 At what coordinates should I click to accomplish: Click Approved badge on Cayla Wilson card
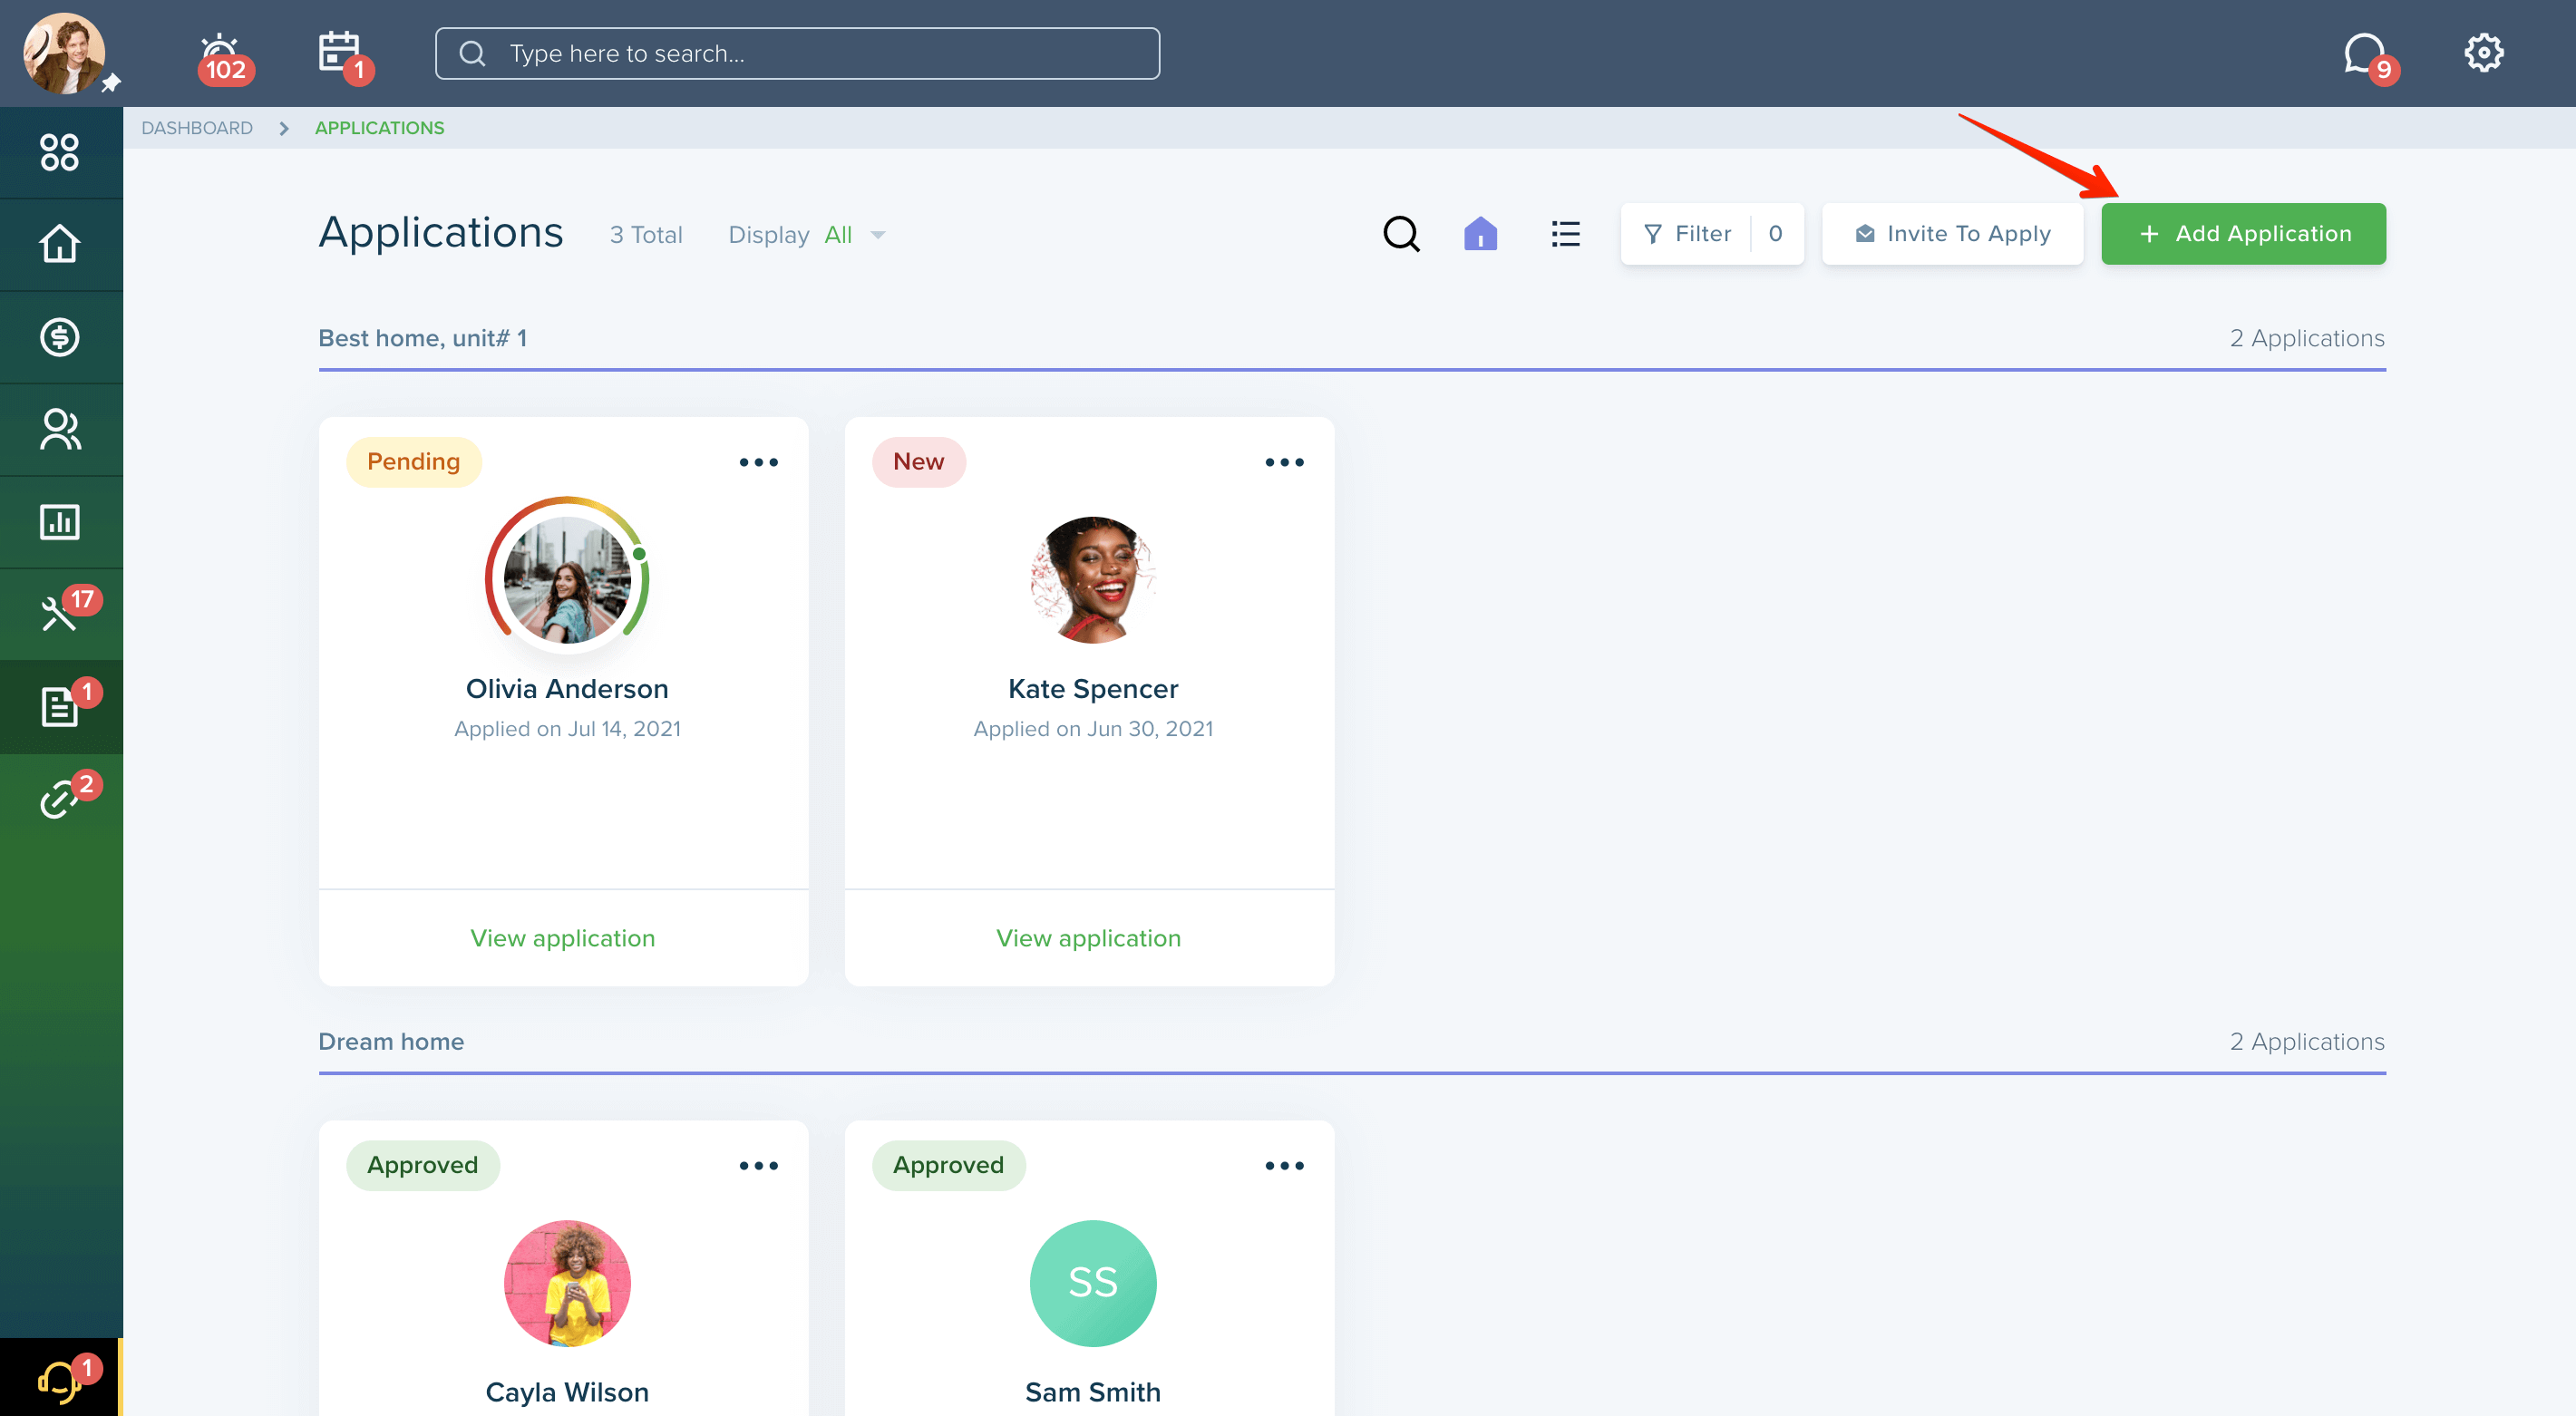[423, 1165]
